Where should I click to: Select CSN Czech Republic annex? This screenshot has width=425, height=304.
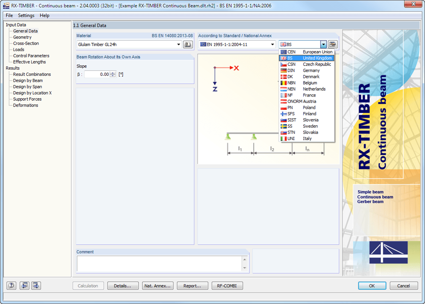click(307, 64)
